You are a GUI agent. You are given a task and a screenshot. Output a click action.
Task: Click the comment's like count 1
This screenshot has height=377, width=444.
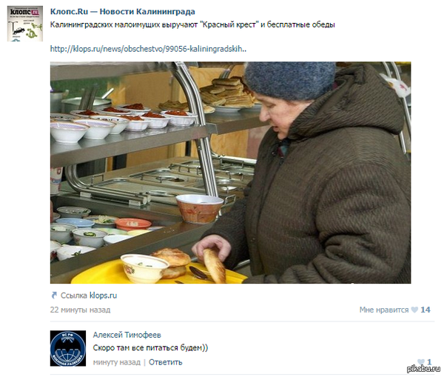click(x=429, y=361)
